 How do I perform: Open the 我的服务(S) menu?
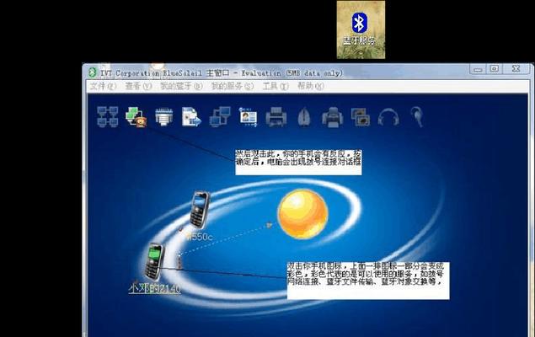233,86
